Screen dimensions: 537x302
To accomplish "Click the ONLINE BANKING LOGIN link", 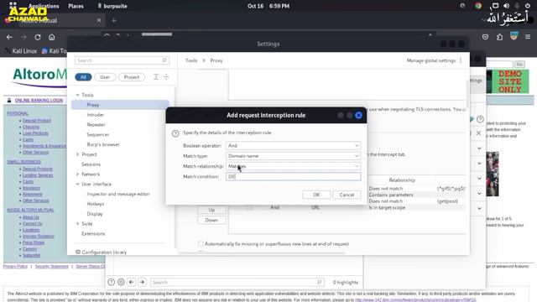I will (x=39, y=101).
